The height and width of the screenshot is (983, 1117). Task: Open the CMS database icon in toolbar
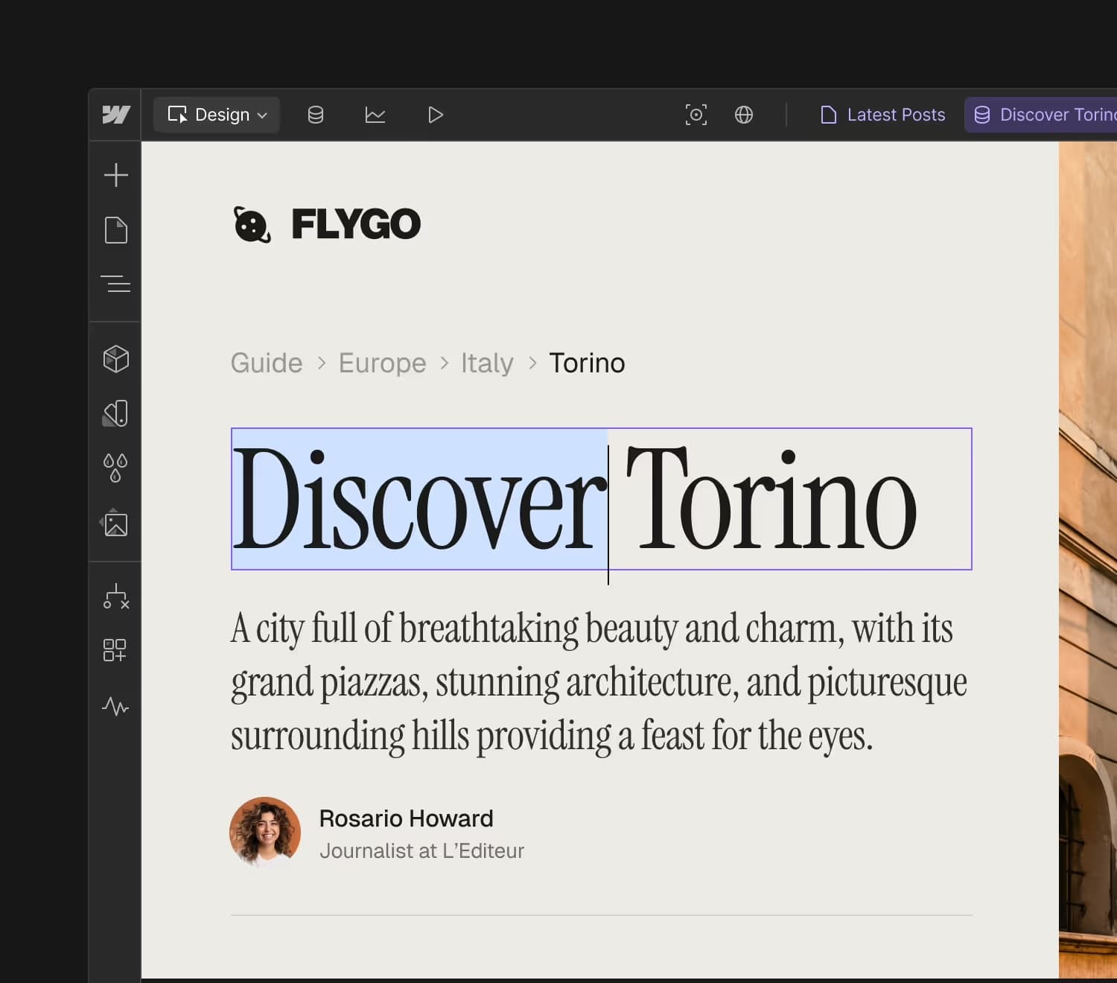tap(316, 115)
